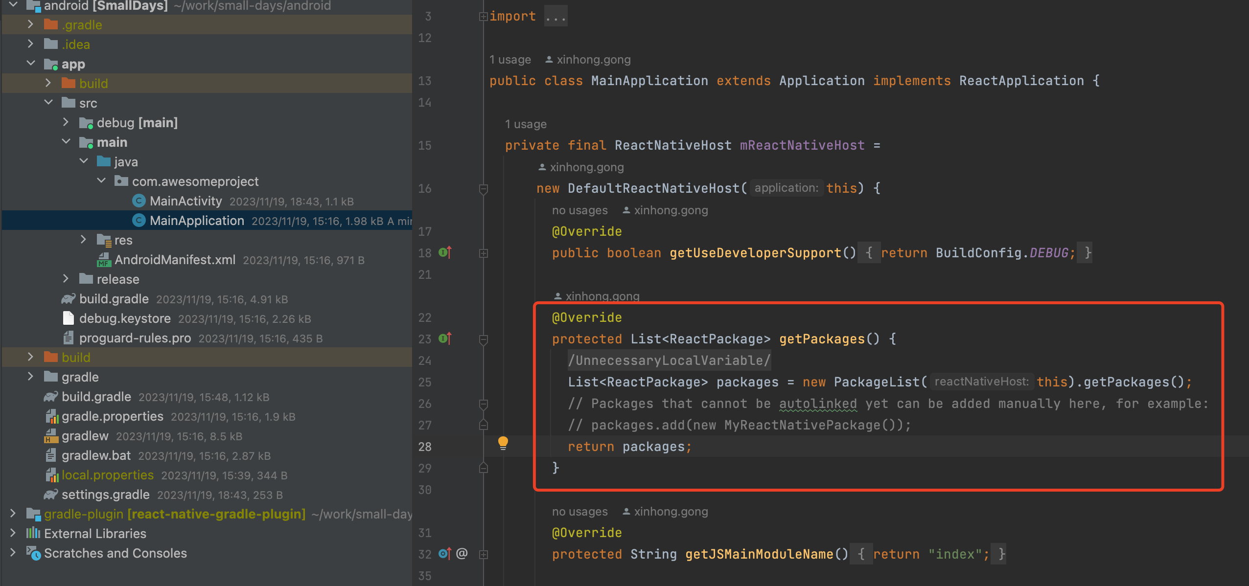Expand Scratches and Consoles node
The height and width of the screenshot is (586, 1249).
click(13, 552)
